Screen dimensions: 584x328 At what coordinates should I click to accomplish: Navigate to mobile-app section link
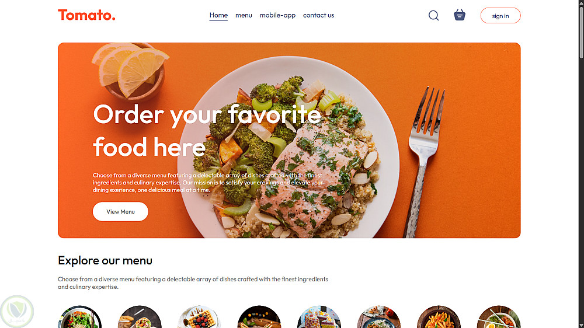click(x=277, y=15)
